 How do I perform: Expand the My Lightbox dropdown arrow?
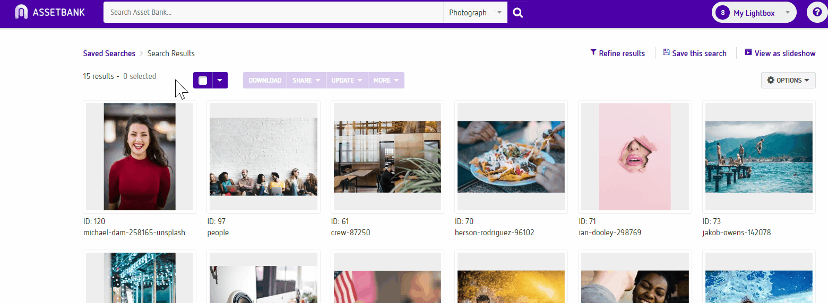coord(788,13)
